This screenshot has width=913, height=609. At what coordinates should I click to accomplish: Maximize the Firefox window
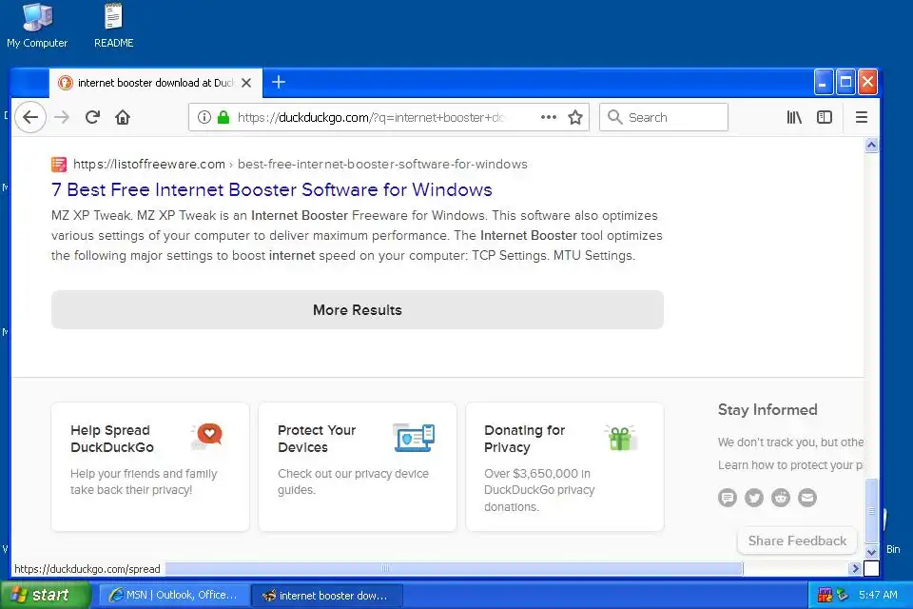pos(845,82)
